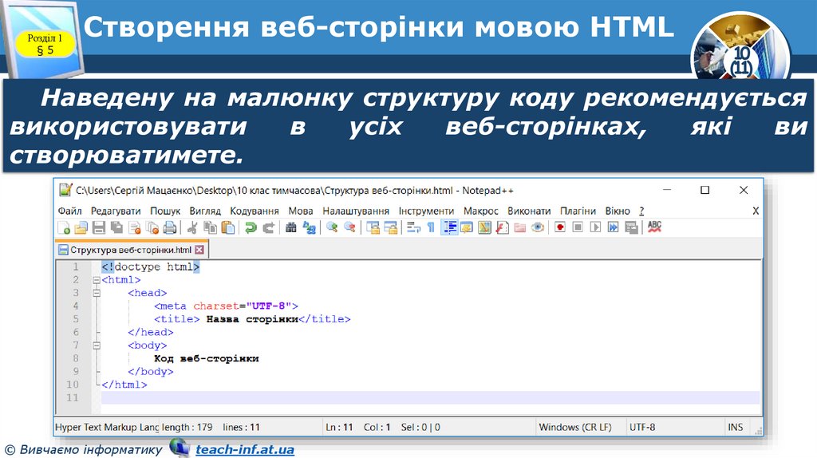Viewport: 817px width, 458px height.
Task: Open the Виконати menu
Action: (x=529, y=211)
